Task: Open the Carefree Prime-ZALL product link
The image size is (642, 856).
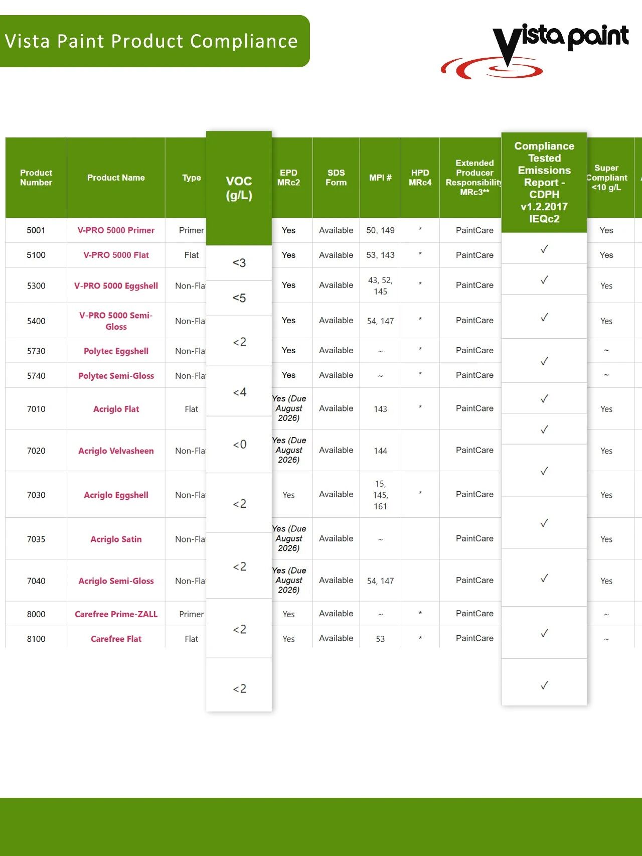Action: coord(116,614)
